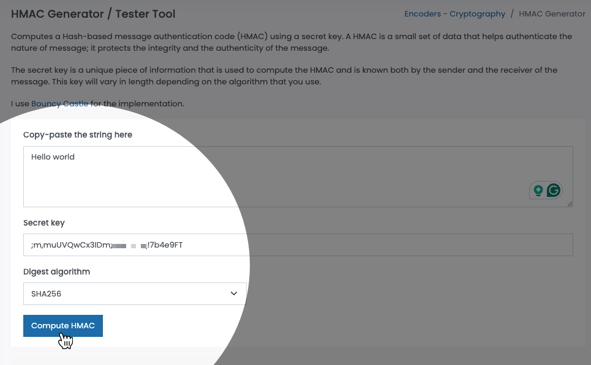Focus the empty area of the string textarea
The height and width of the screenshot is (365, 591).
276,180
